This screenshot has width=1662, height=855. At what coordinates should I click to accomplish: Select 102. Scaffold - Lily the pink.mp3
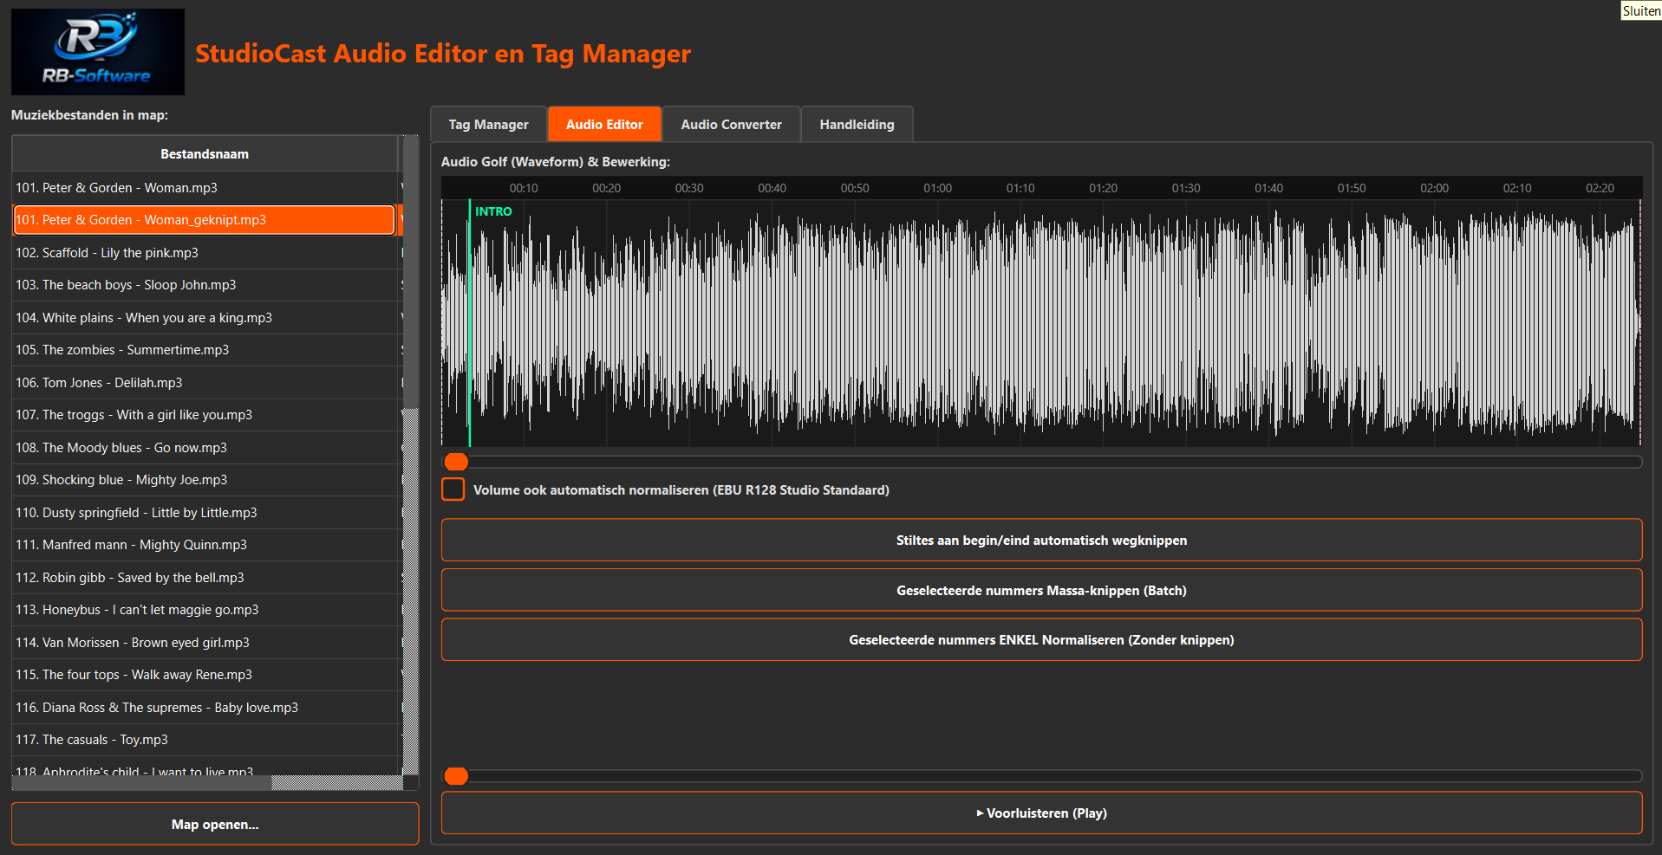(205, 252)
